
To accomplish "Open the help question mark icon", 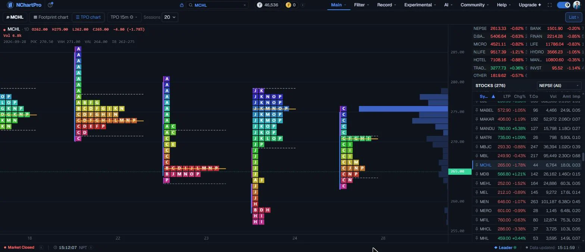I will tap(50, 5).
